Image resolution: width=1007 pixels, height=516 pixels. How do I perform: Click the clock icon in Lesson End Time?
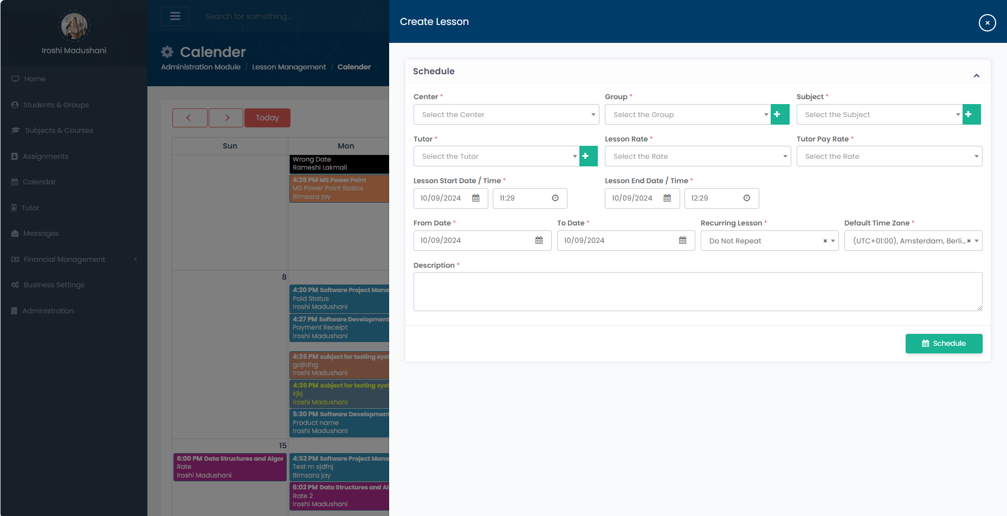pyautogui.click(x=746, y=198)
